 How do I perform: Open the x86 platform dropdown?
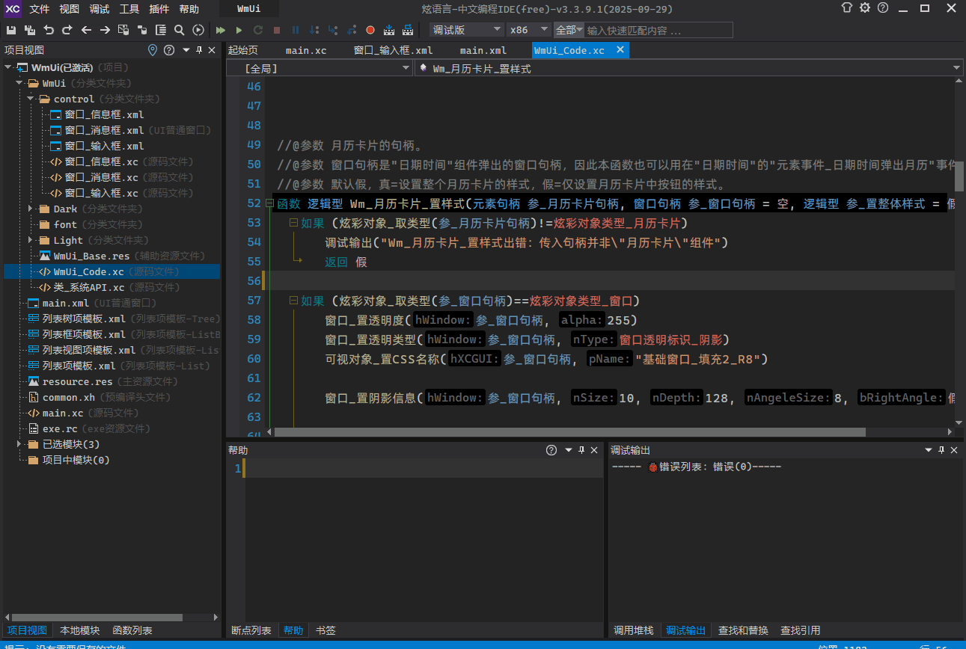(x=528, y=30)
